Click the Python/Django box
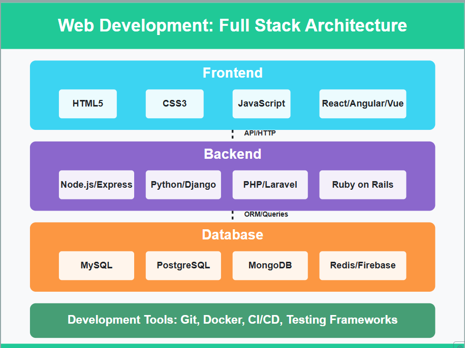The width and height of the screenshot is (465, 348). (183, 185)
